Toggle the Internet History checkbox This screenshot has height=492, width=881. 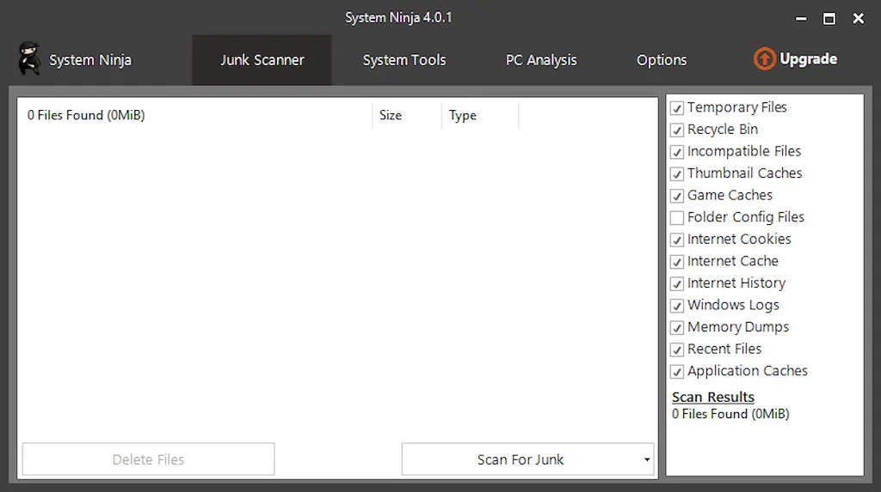pyautogui.click(x=677, y=284)
